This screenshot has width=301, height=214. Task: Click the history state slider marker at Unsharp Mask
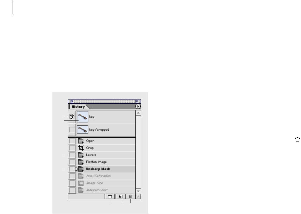coord(76,169)
